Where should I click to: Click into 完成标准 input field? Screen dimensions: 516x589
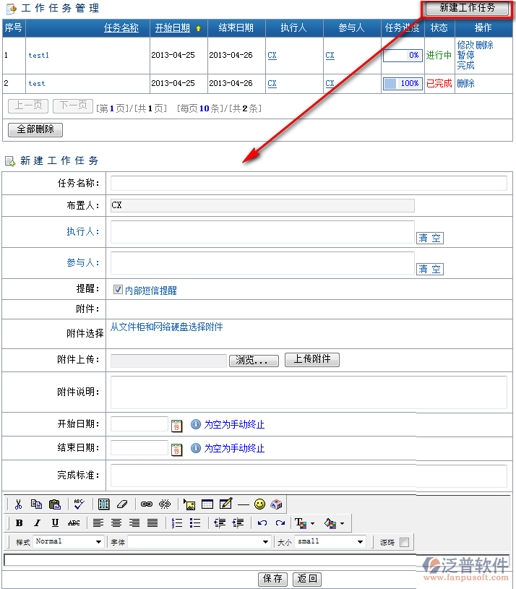pos(309,476)
